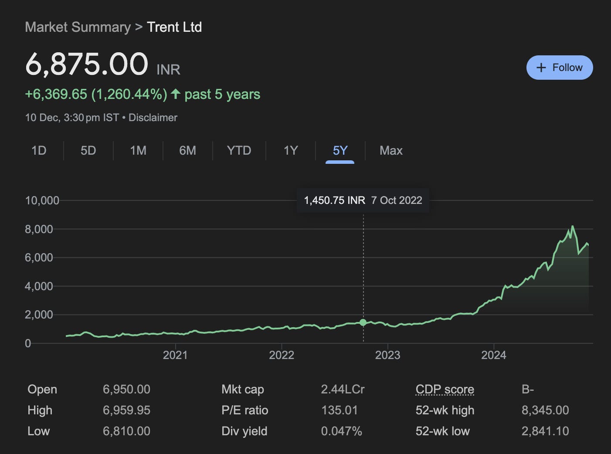Show the Max range chart

point(391,151)
